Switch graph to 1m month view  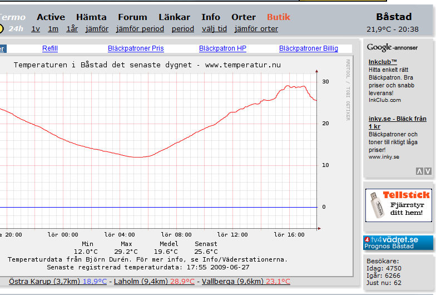(x=53, y=29)
